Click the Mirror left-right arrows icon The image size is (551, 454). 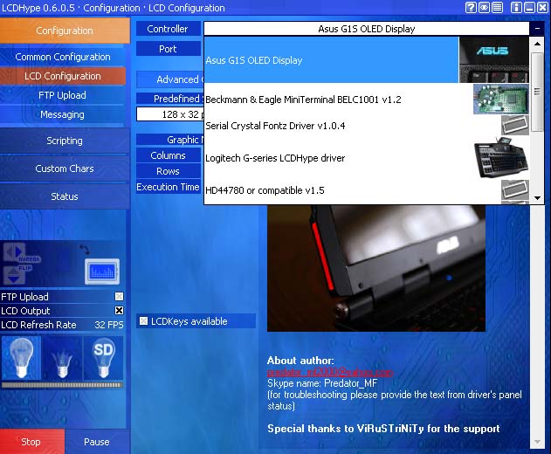(14, 252)
